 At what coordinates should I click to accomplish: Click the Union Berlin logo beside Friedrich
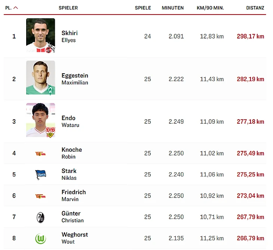pos(40,196)
